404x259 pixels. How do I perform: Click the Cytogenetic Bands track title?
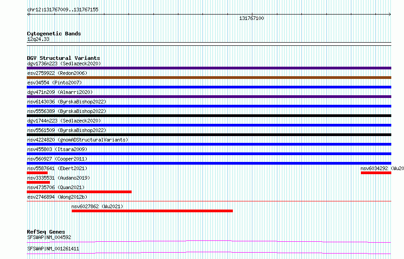(x=54, y=34)
